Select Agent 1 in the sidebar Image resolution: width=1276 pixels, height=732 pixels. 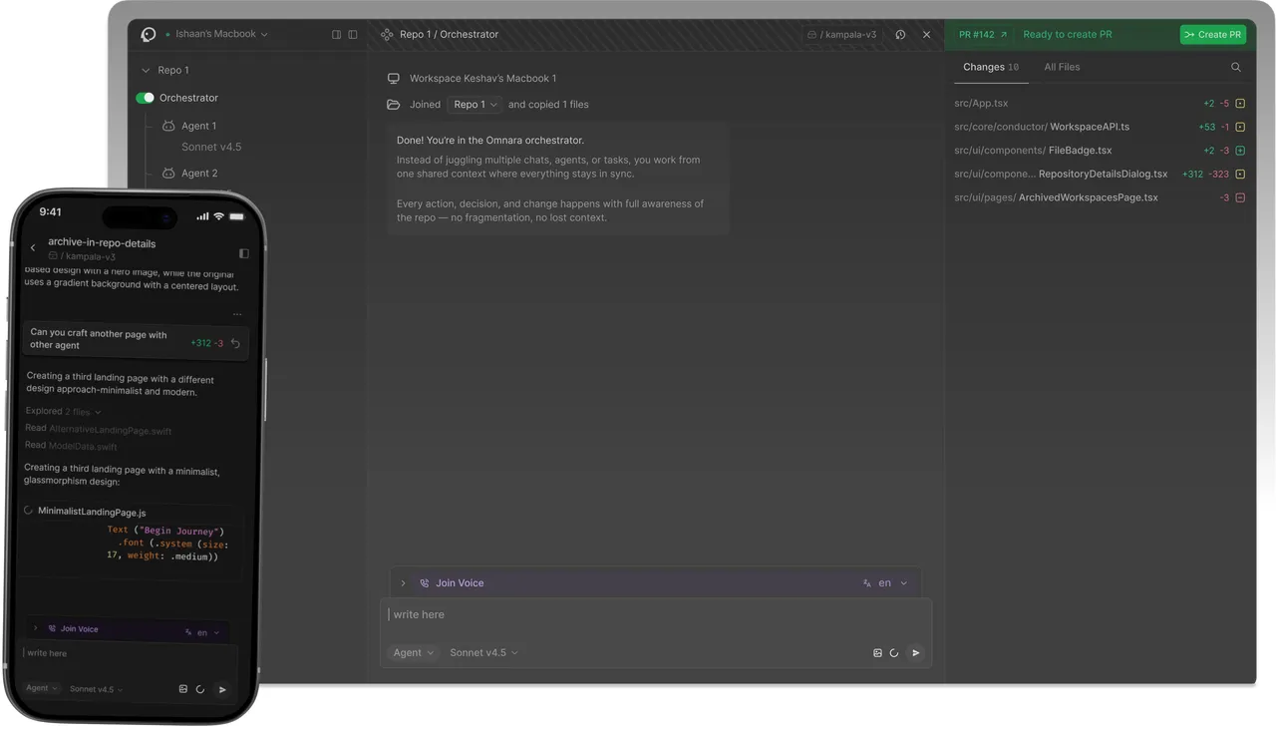(198, 126)
